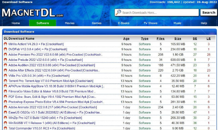The width and height of the screenshot is (218, 130).
Task: Click magnet icon for APKPure Mobile AppStore
Action: [x=5, y=86]
